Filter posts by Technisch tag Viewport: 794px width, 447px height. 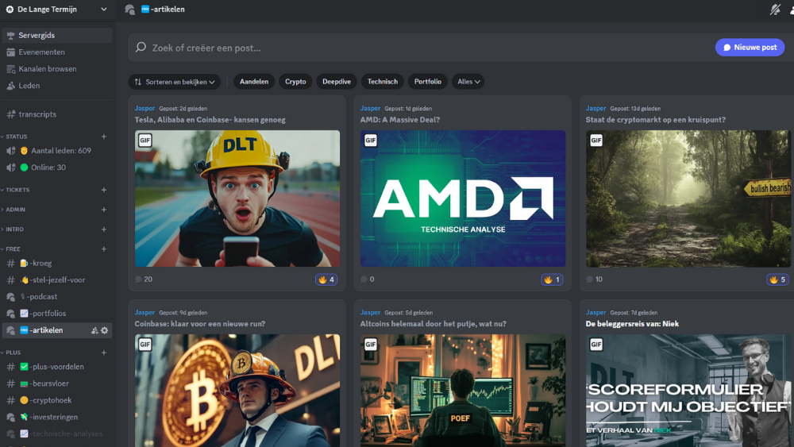point(383,82)
